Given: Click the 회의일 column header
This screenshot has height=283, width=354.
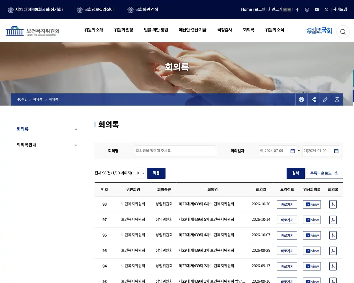Looking at the screenshot, I should 261,190.
